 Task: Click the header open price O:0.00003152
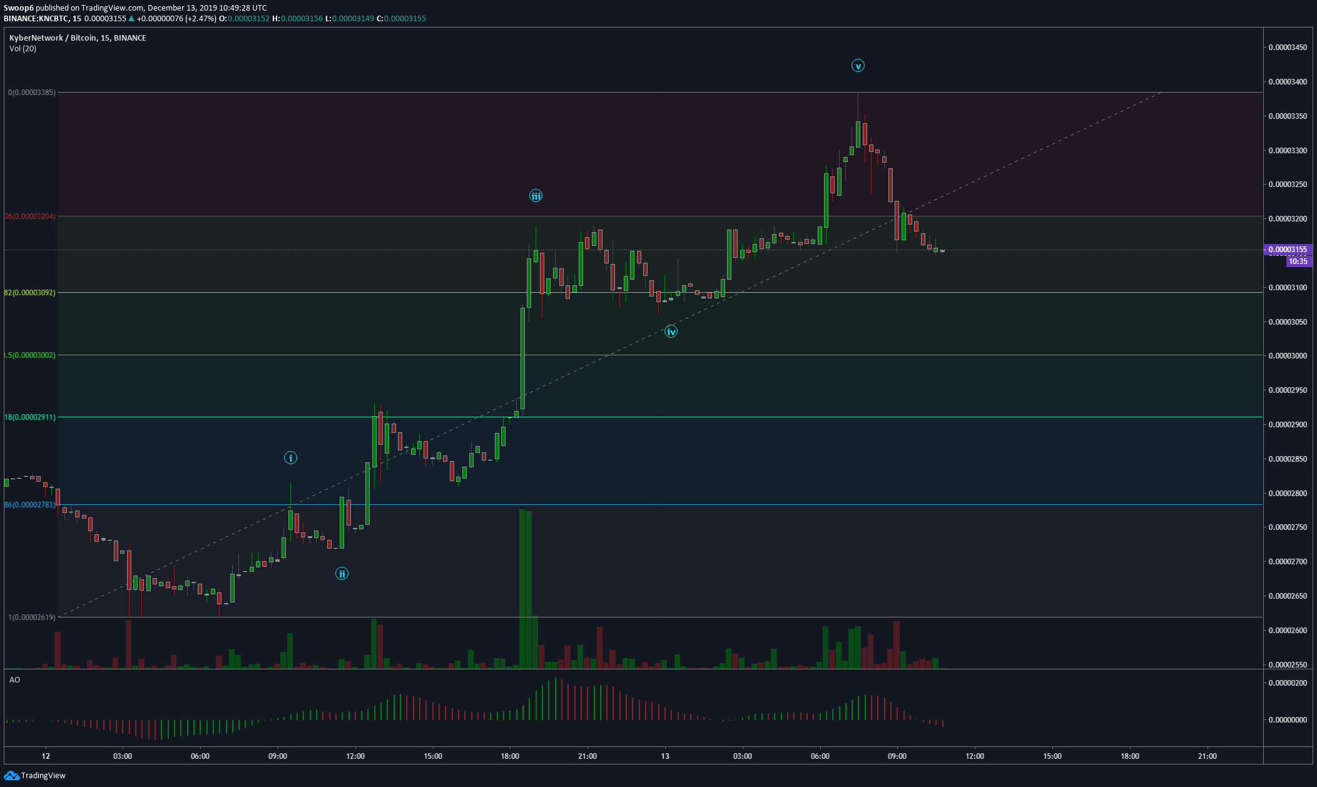coord(244,19)
